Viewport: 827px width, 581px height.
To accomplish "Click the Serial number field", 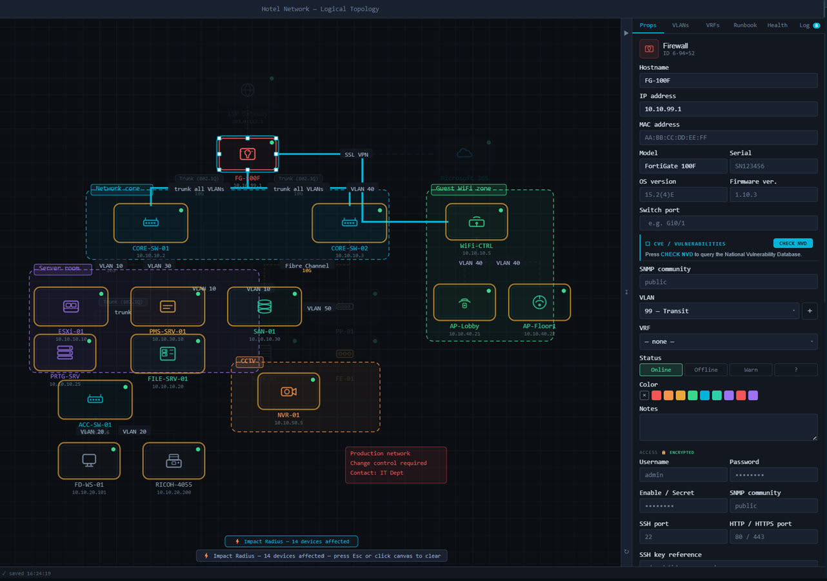I will (x=773, y=166).
